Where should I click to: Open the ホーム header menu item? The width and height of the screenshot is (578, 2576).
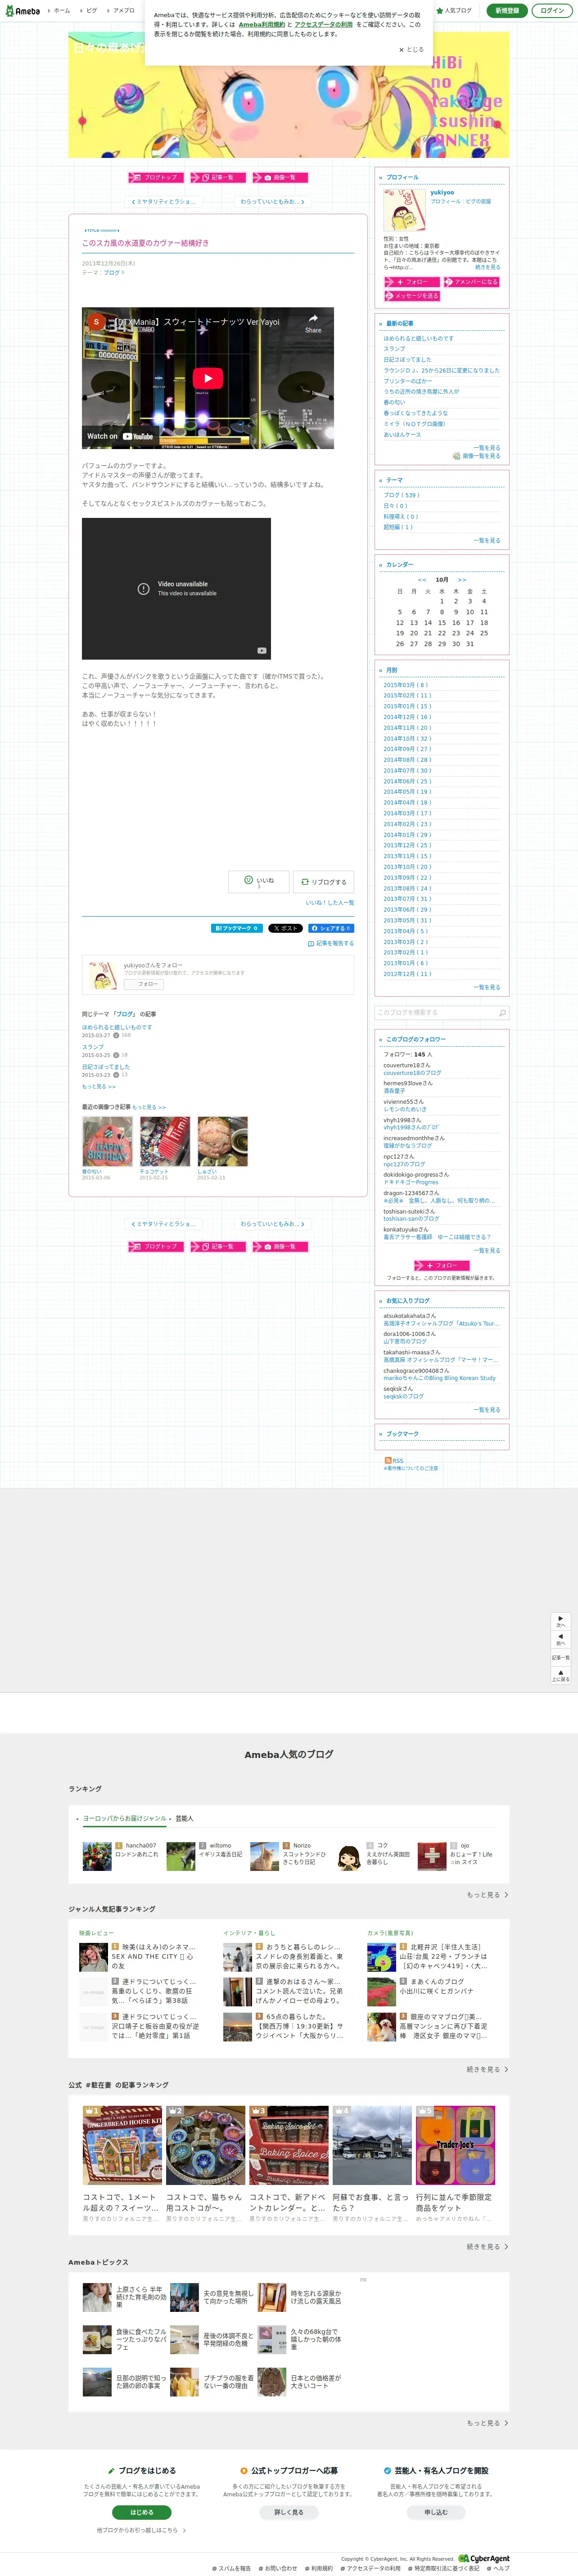(61, 11)
